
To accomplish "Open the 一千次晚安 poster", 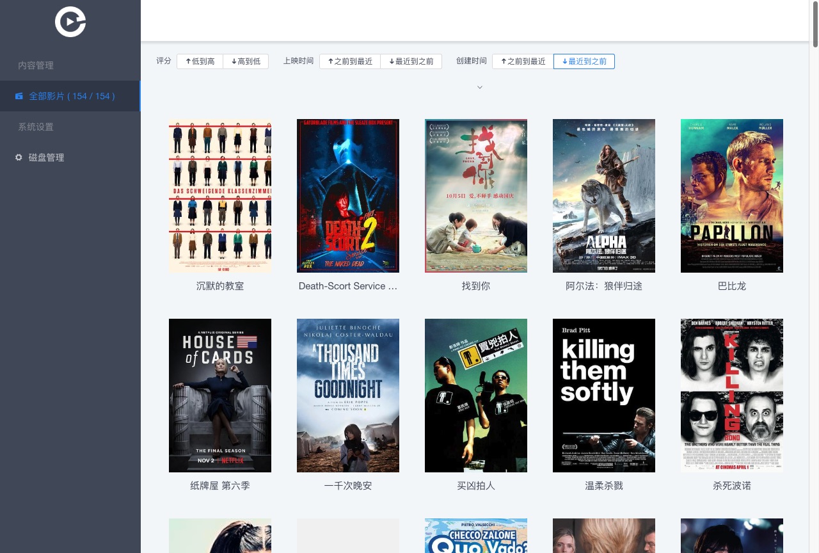I will pos(348,396).
